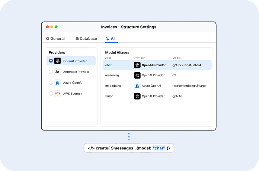
Task: Click OpenAI Provider text in vision row
Action: [x=153, y=96]
